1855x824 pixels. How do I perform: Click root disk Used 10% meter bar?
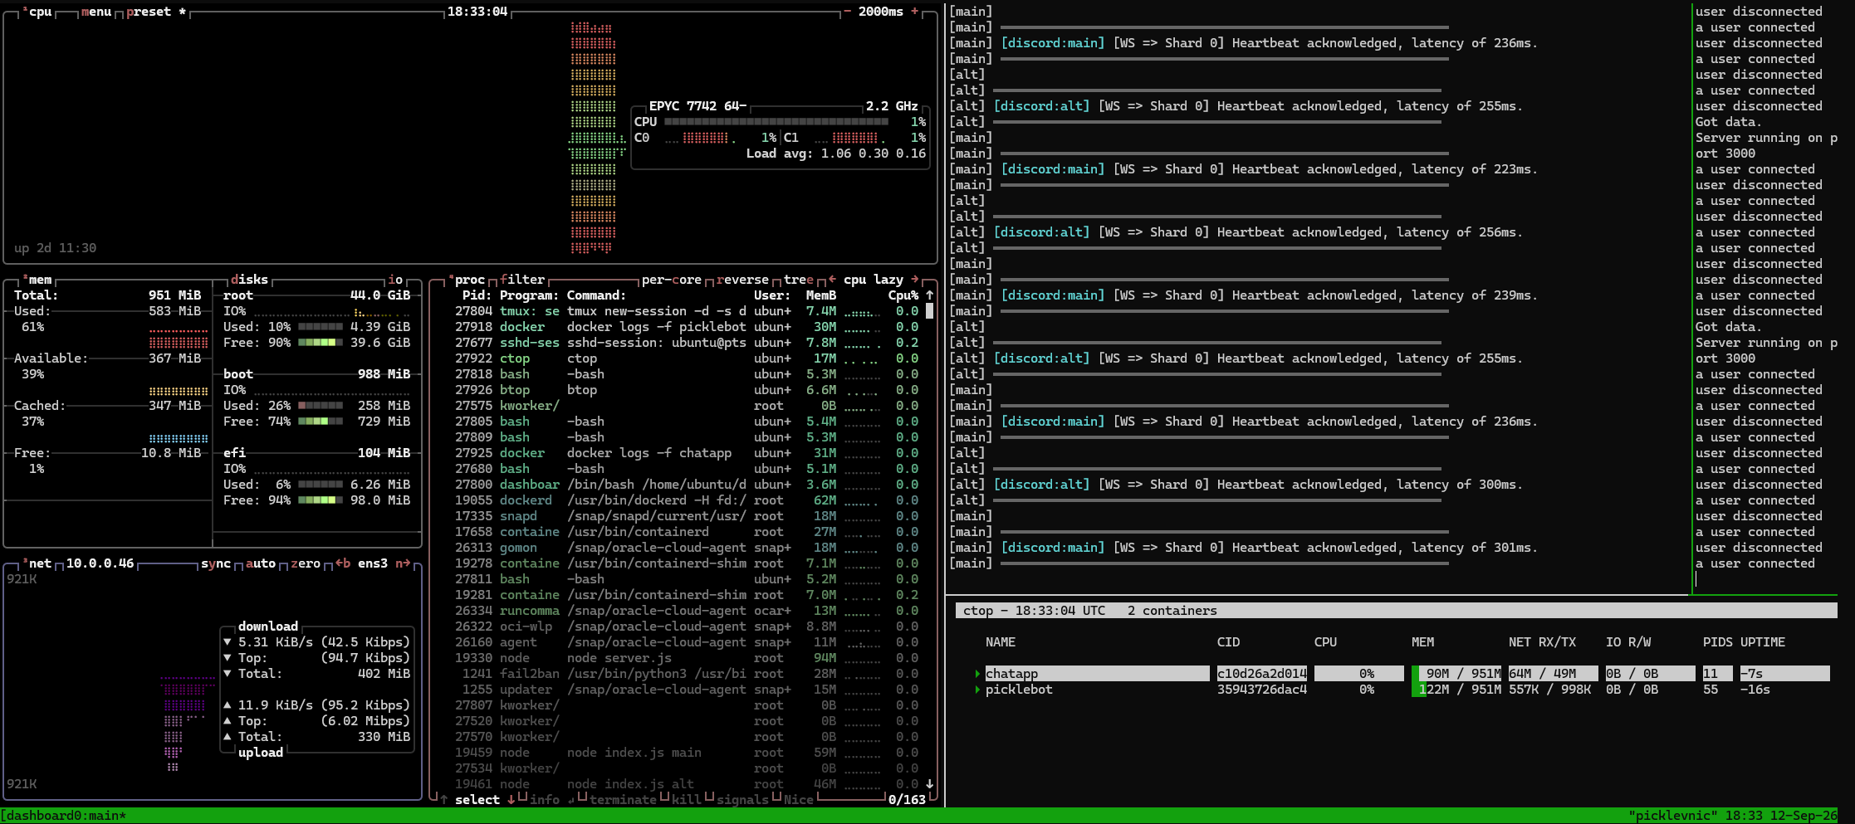pyautogui.click(x=321, y=327)
